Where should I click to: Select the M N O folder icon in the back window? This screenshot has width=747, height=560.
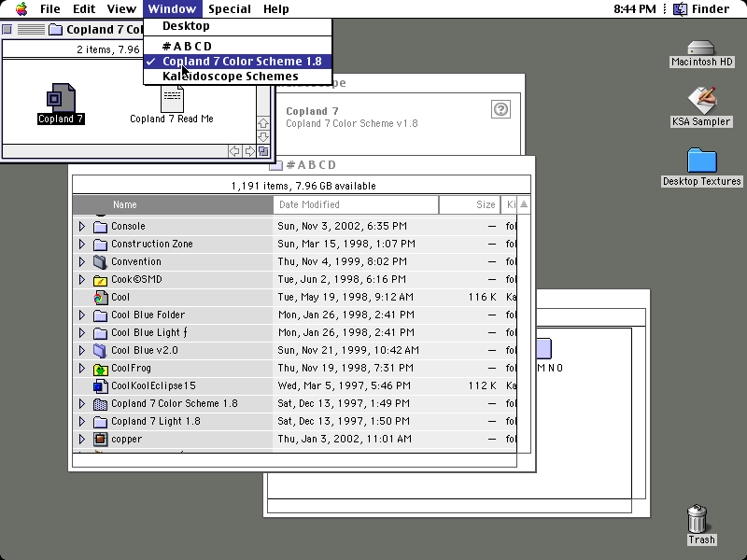[x=544, y=348]
